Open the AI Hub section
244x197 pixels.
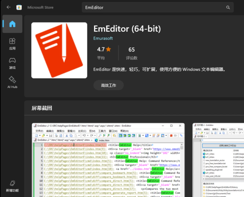point(12,82)
